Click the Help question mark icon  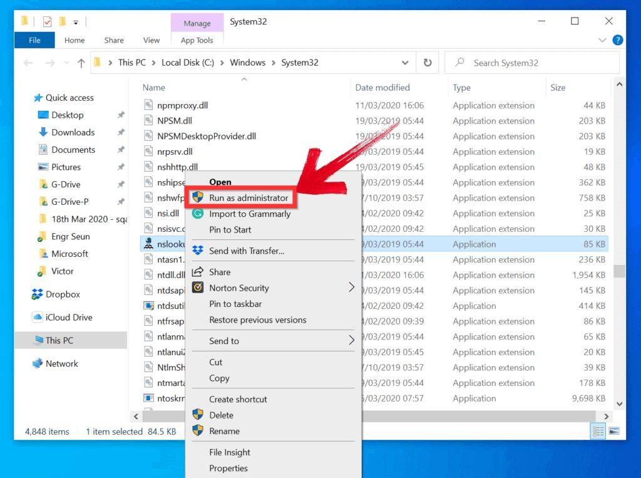618,40
